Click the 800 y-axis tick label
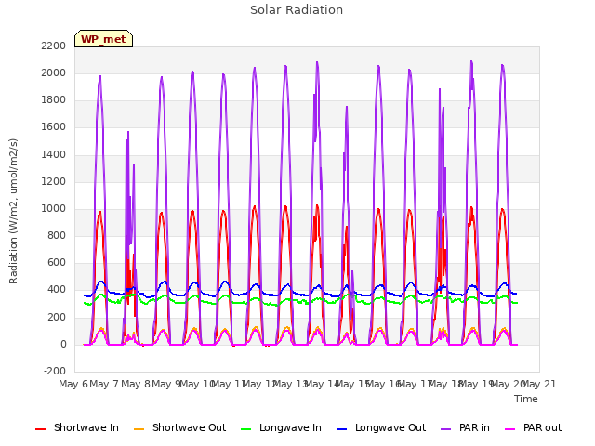The height and width of the screenshot is (446, 595). 57,236
